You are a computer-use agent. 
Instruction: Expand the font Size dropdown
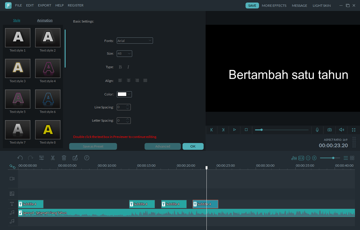point(124,53)
